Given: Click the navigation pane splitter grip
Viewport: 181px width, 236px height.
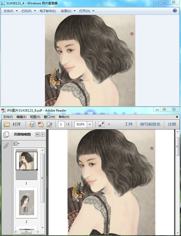Looking at the screenshot, I should click(x=47, y=182).
